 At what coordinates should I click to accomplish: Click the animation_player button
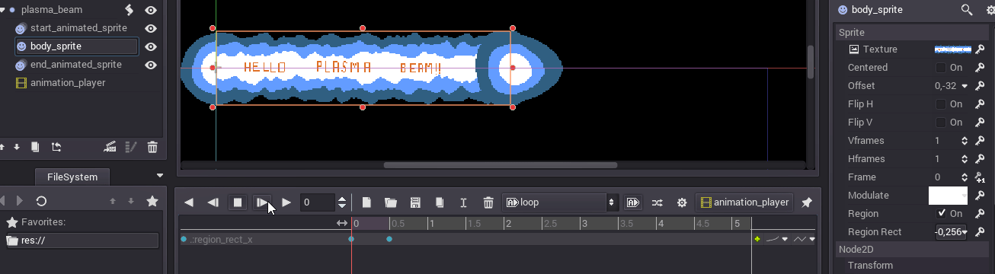tap(744, 202)
